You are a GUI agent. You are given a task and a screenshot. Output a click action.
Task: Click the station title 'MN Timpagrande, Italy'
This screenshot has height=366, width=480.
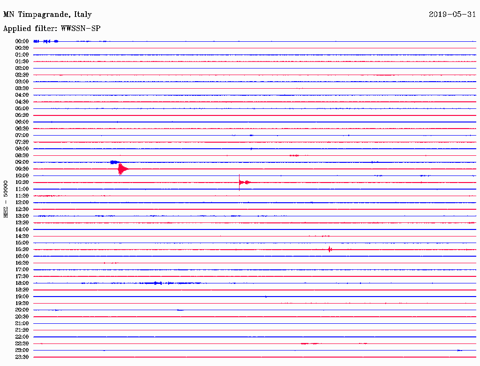47,15
